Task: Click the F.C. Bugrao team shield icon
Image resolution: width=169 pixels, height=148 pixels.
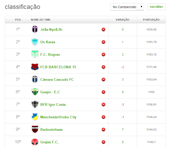Action: [35, 54]
